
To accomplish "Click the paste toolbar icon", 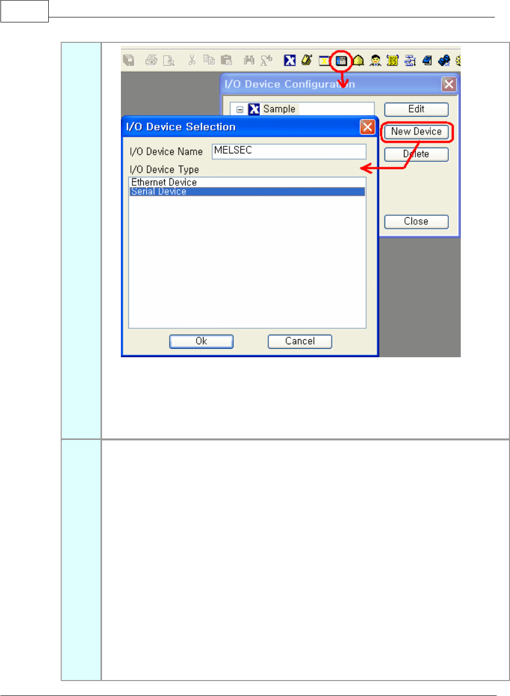I will click(226, 60).
